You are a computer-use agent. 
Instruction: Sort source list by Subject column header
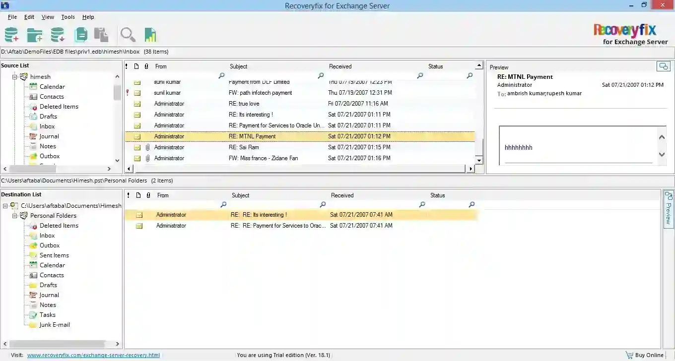(x=238, y=66)
